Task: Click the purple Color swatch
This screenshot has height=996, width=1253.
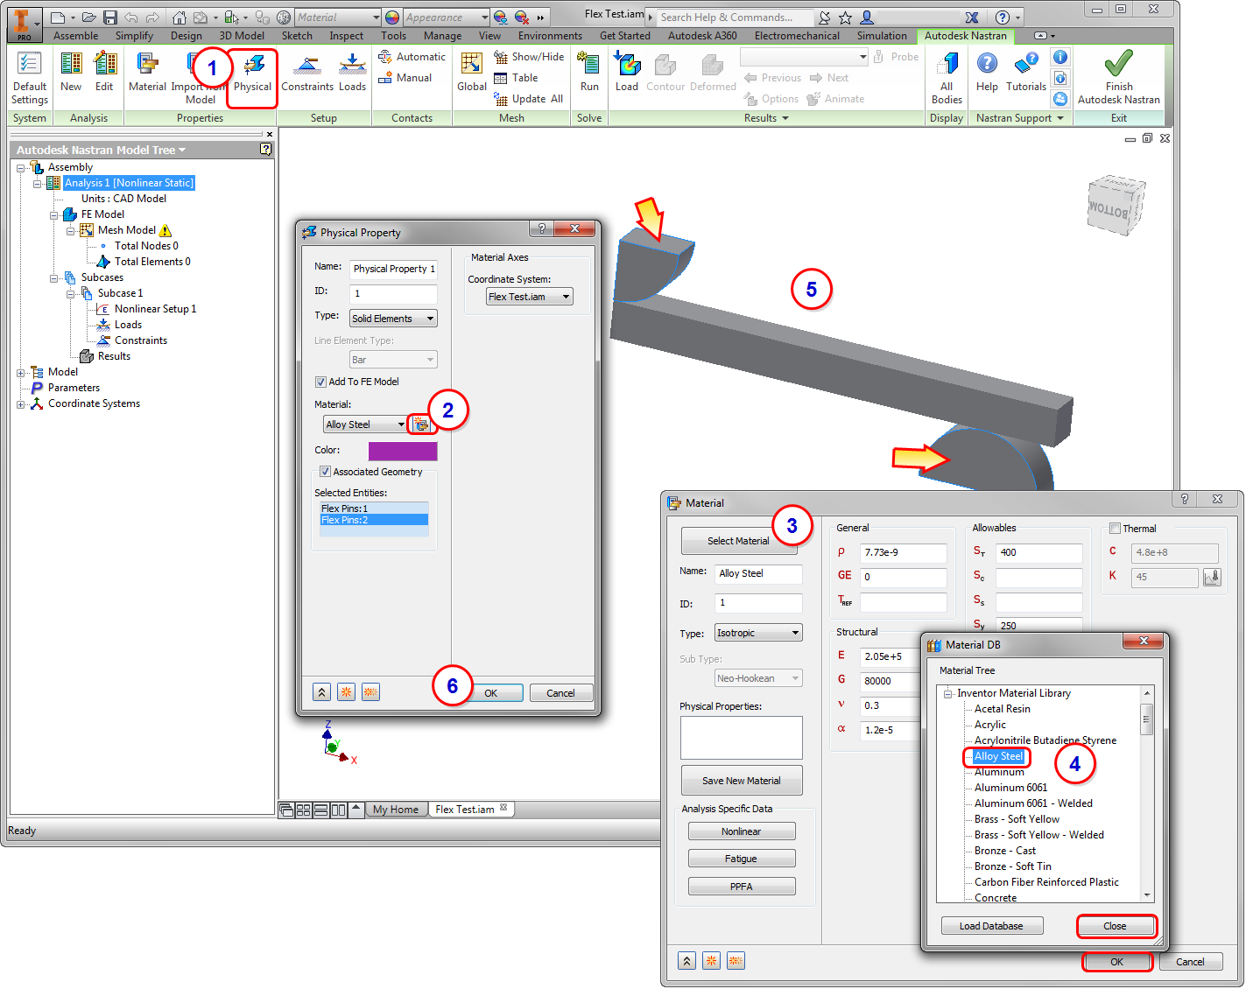Action: [403, 451]
